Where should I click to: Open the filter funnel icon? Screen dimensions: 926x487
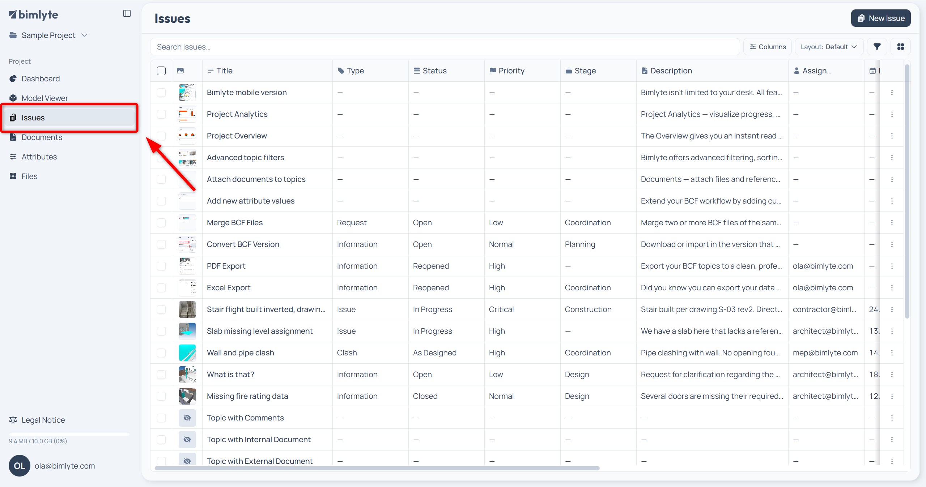(877, 47)
